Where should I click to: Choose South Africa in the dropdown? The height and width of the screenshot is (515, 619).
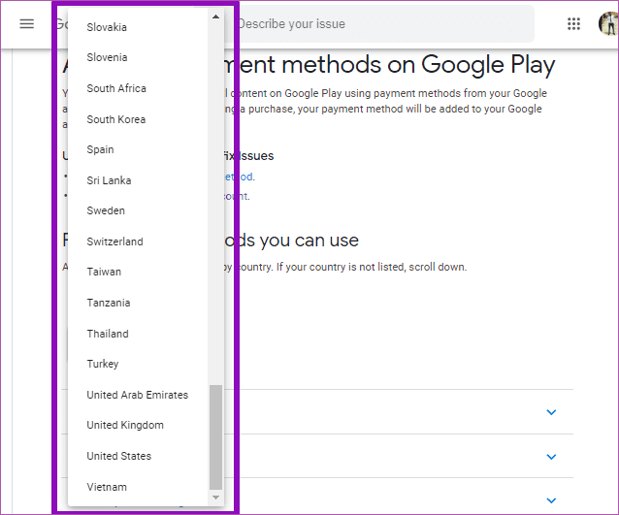(x=138, y=88)
